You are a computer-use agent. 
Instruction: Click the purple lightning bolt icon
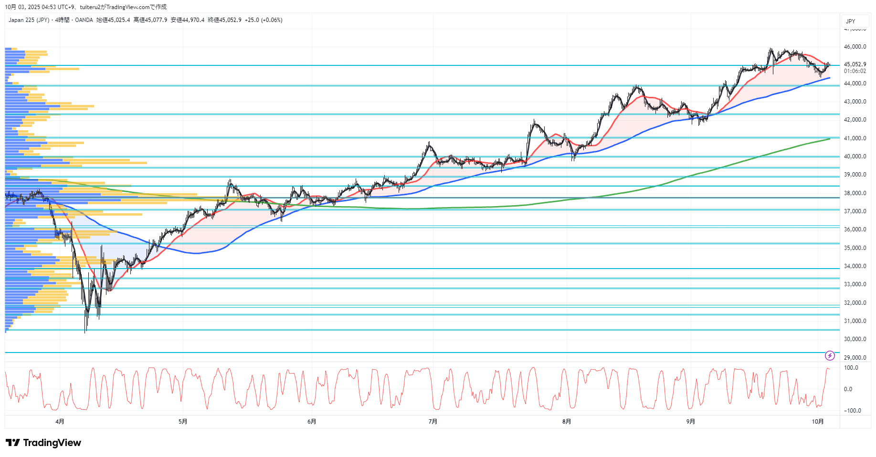pos(830,355)
